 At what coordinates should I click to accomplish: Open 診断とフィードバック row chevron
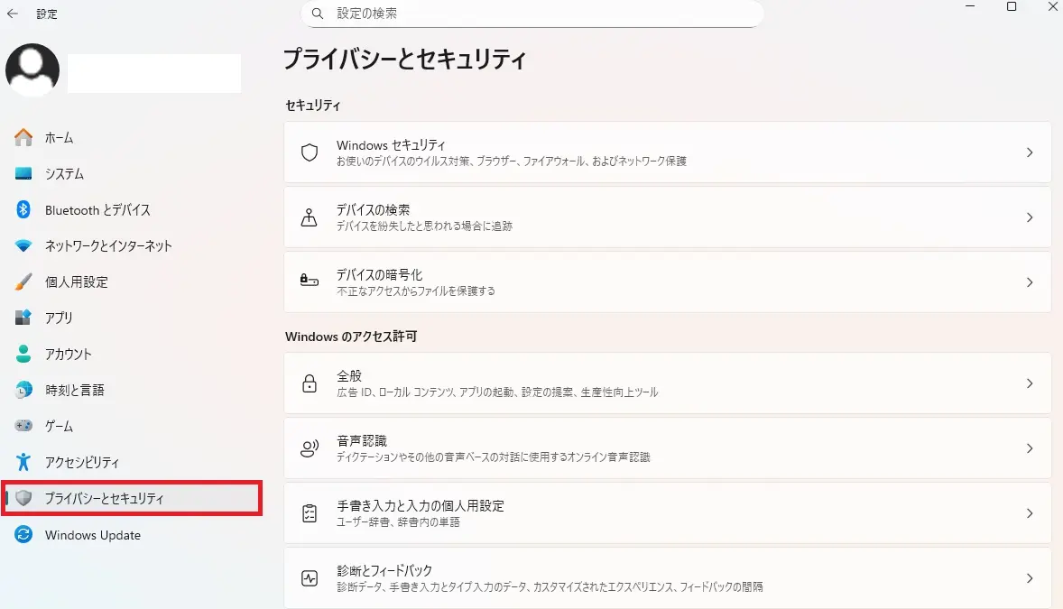click(1029, 578)
